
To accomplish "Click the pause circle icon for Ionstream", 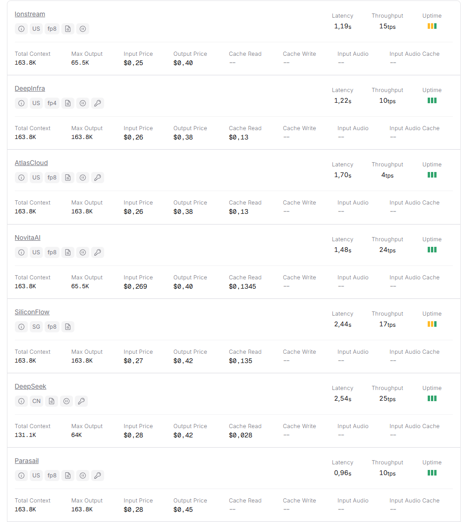I will (83, 29).
